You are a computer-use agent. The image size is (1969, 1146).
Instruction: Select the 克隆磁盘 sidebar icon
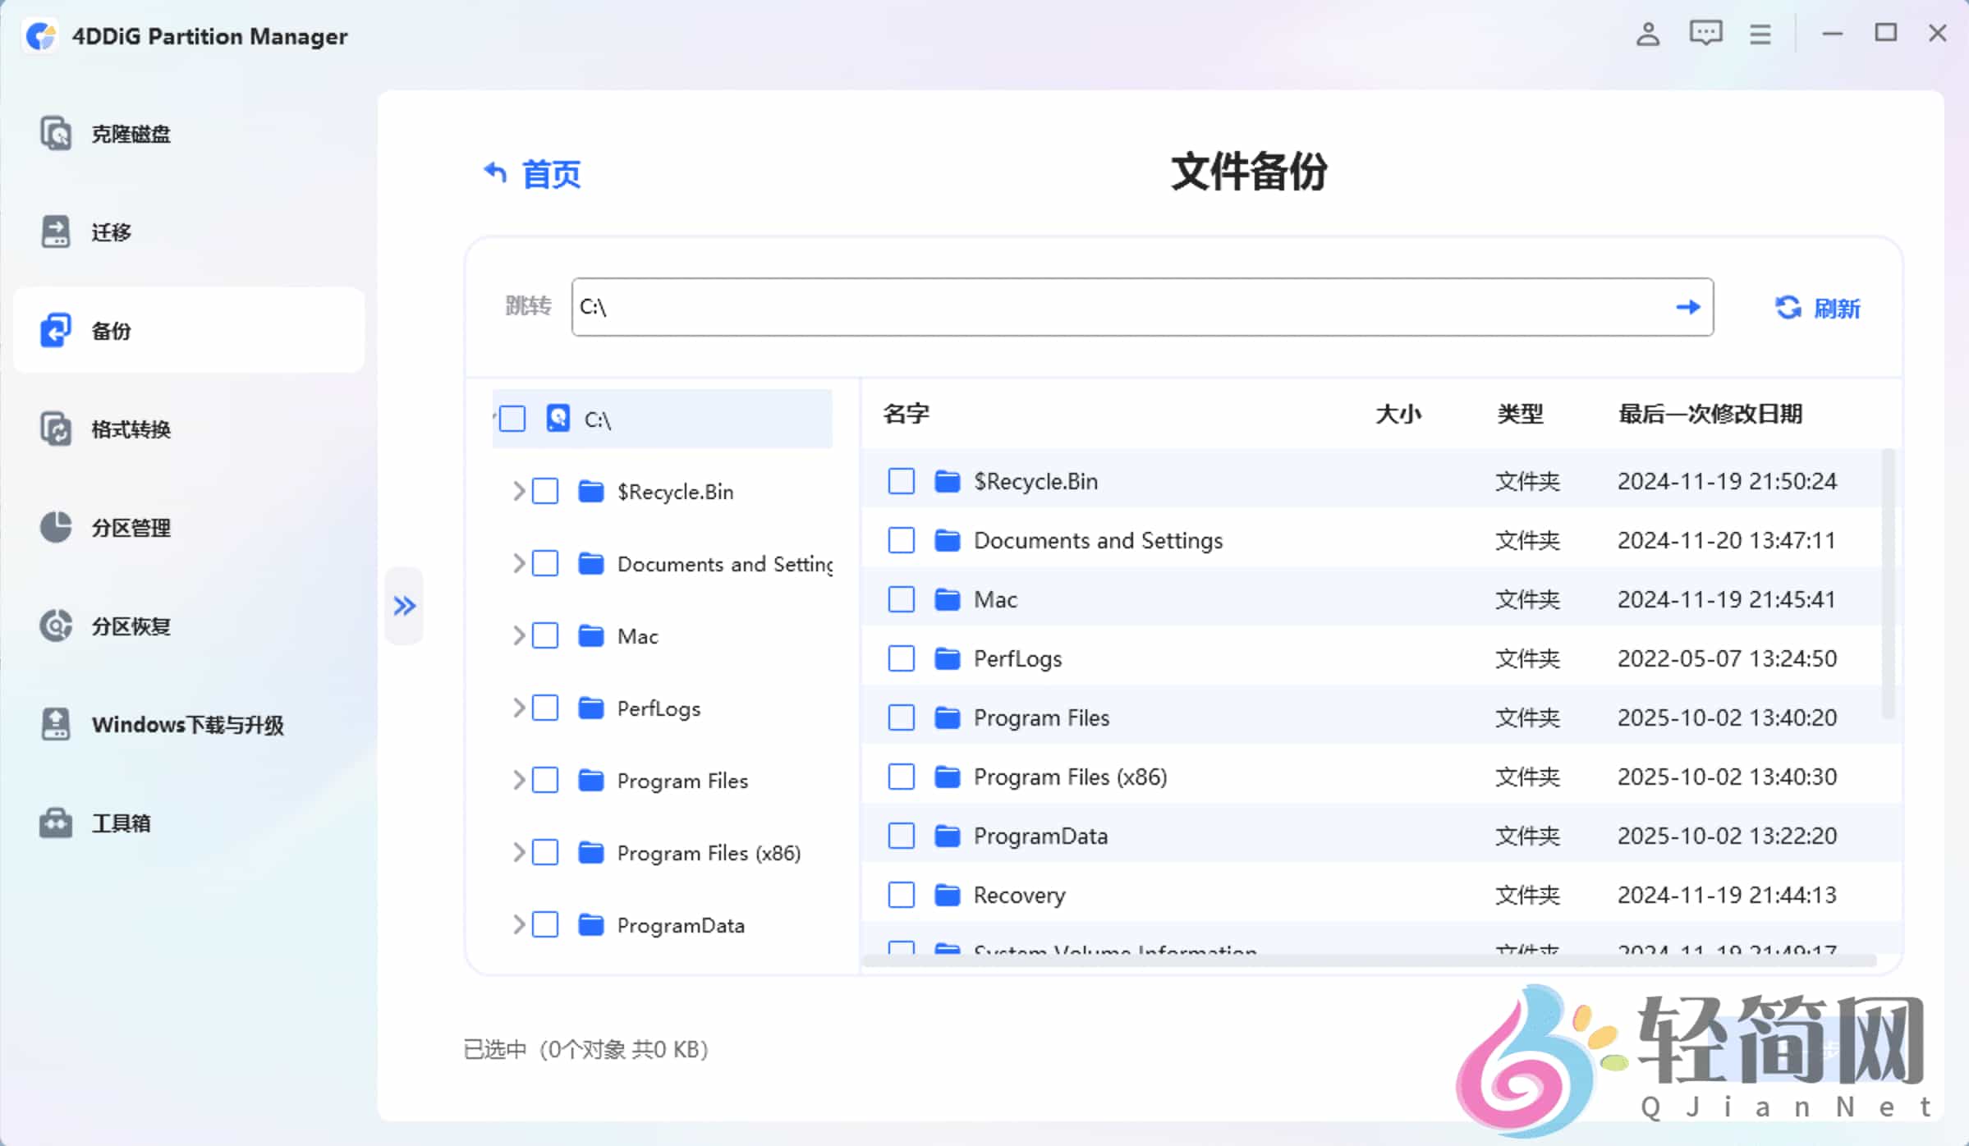[x=56, y=133]
